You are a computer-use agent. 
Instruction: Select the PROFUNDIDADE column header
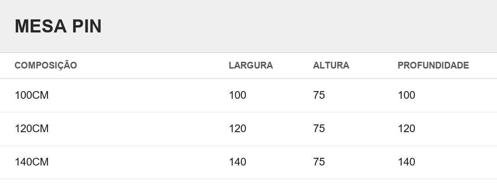(x=433, y=65)
